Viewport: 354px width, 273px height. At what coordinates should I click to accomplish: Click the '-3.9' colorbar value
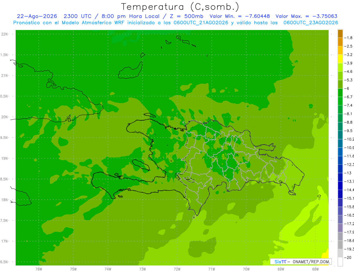(x=348, y=63)
